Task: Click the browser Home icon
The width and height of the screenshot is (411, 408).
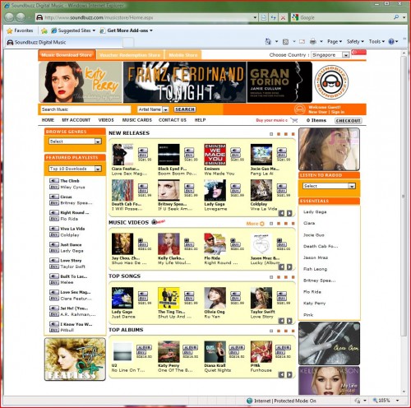Action: pos(268,42)
